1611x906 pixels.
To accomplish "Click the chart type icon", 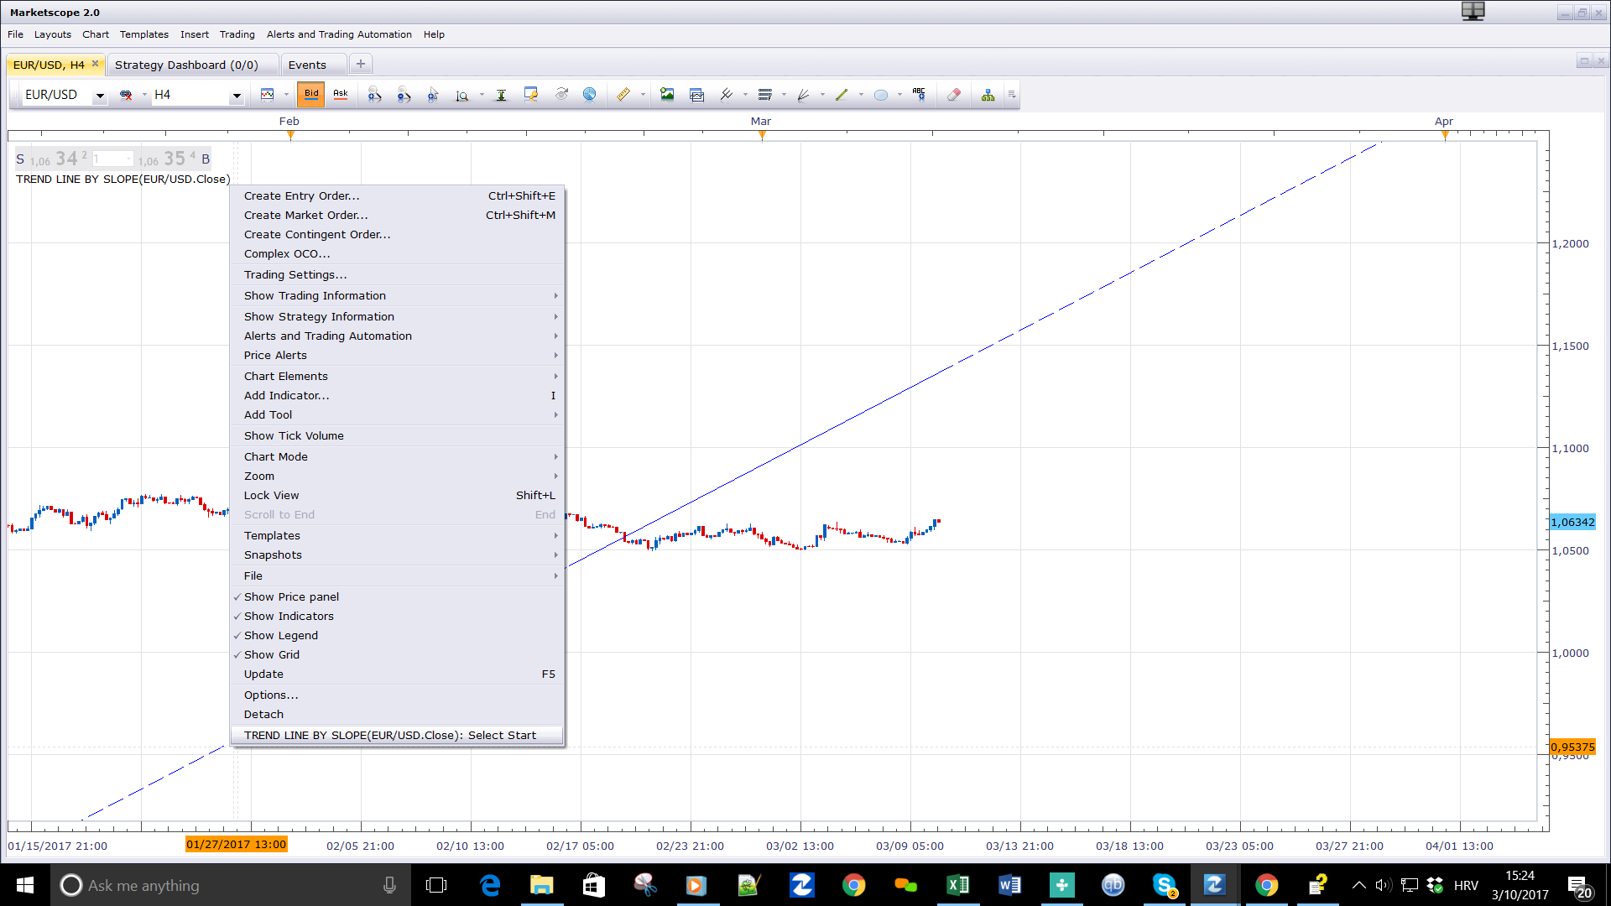I will point(268,95).
